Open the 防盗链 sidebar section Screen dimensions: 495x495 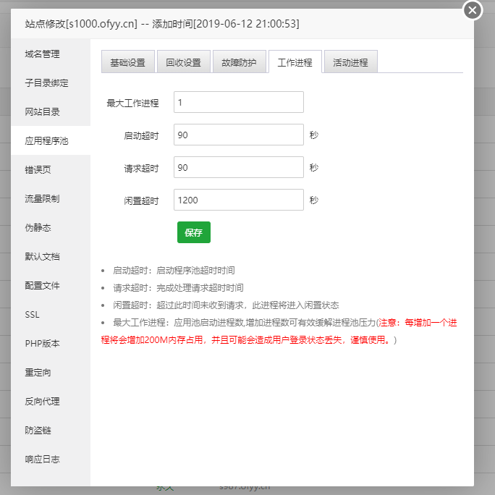[51, 431]
